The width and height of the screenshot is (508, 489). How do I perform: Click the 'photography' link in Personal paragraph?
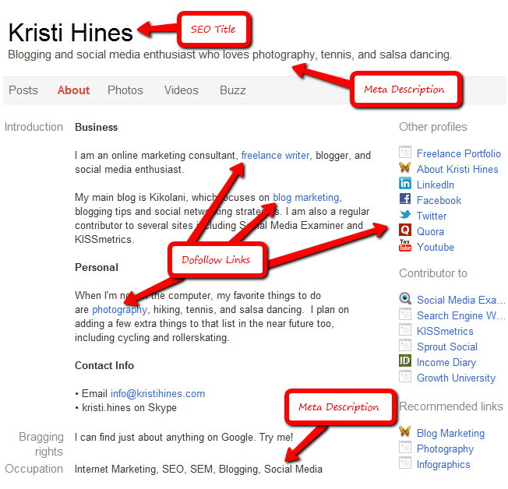(x=119, y=310)
